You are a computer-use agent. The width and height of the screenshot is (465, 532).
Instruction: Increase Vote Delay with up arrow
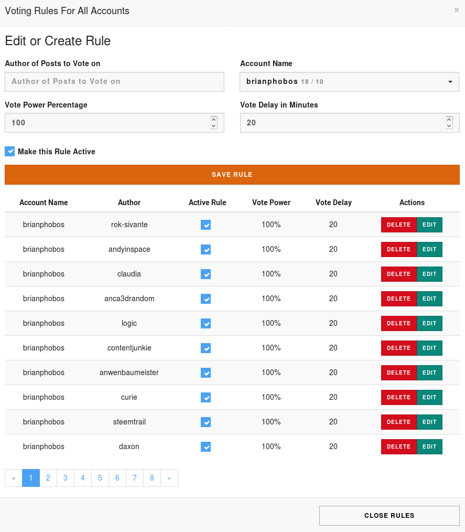tap(449, 120)
